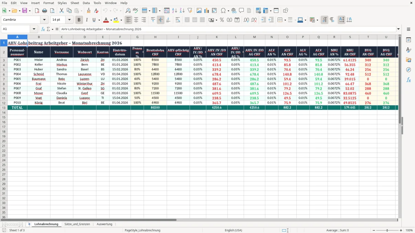This screenshot has width=415, height=233.
Task: Open the Styles menu
Action: click(62, 3)
